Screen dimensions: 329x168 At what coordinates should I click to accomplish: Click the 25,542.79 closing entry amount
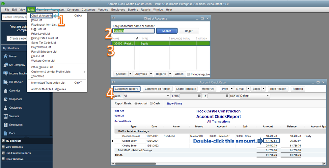271,146
